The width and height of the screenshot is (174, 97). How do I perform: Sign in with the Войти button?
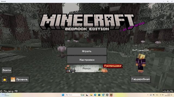tap(7, 70)
